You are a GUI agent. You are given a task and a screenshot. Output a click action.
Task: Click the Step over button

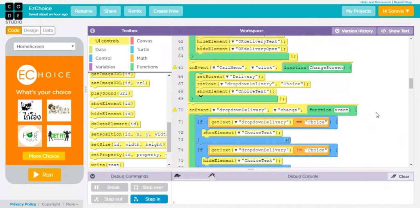click(149, 188)
